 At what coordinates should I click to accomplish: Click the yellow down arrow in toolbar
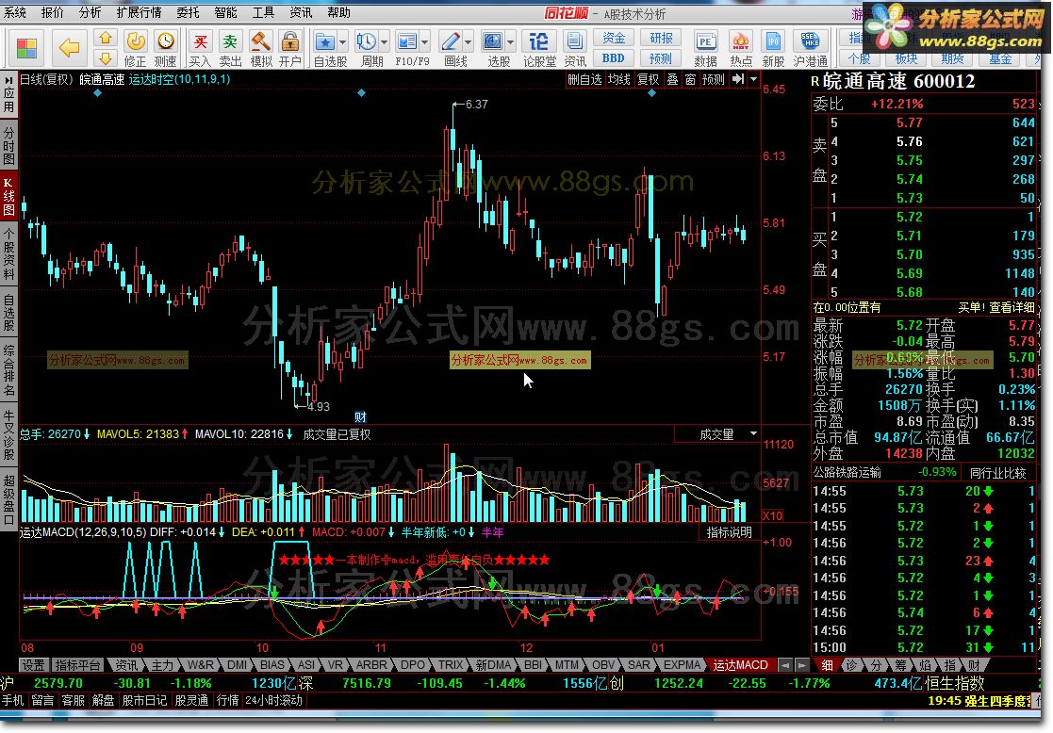[105, 57]
